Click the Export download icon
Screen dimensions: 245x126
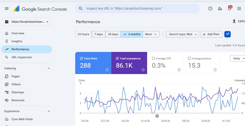(234, 21)
